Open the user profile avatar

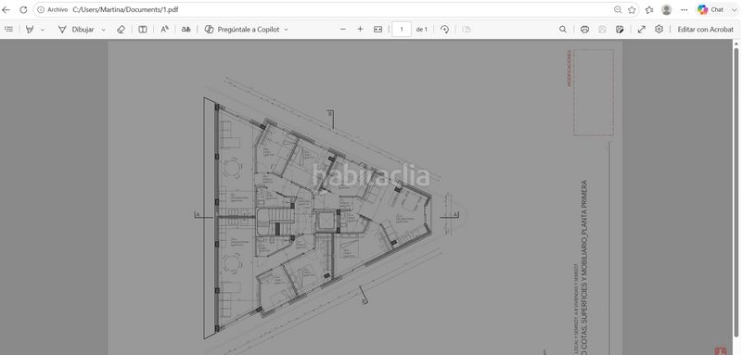click(x=666, y=9)
